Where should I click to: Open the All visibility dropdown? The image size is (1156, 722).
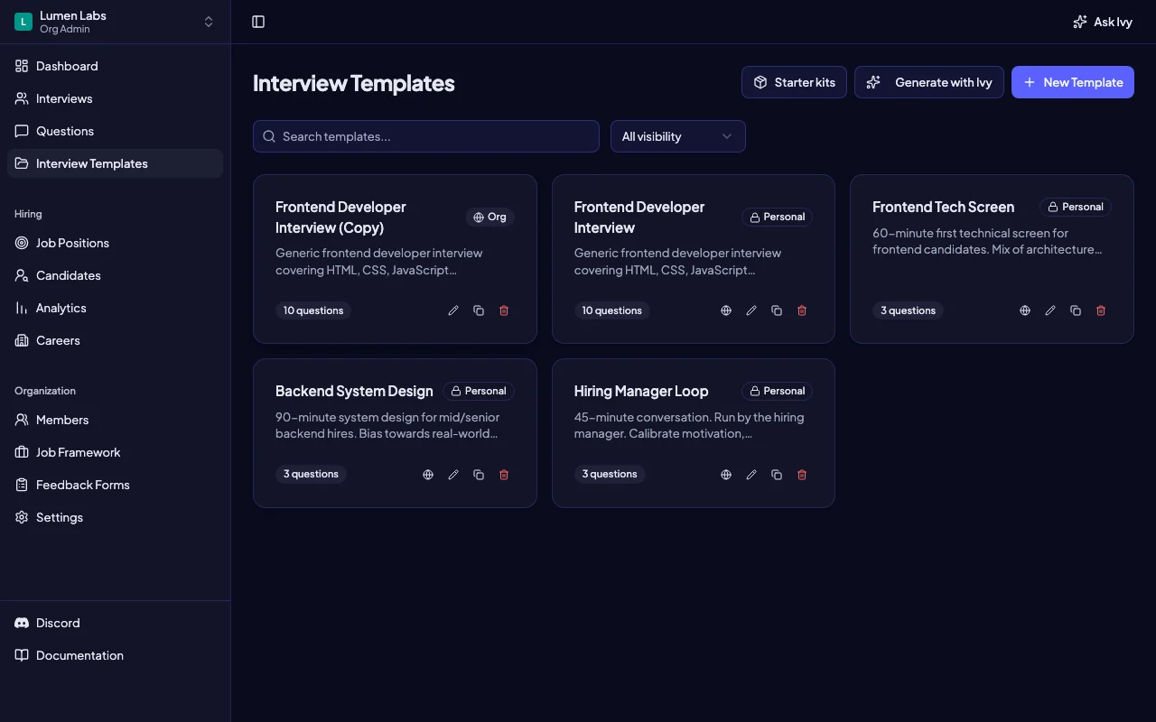coord(678,136)
